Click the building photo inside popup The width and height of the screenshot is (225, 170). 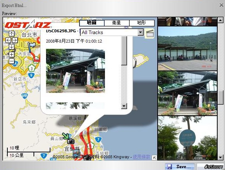[x=75, y=71]
